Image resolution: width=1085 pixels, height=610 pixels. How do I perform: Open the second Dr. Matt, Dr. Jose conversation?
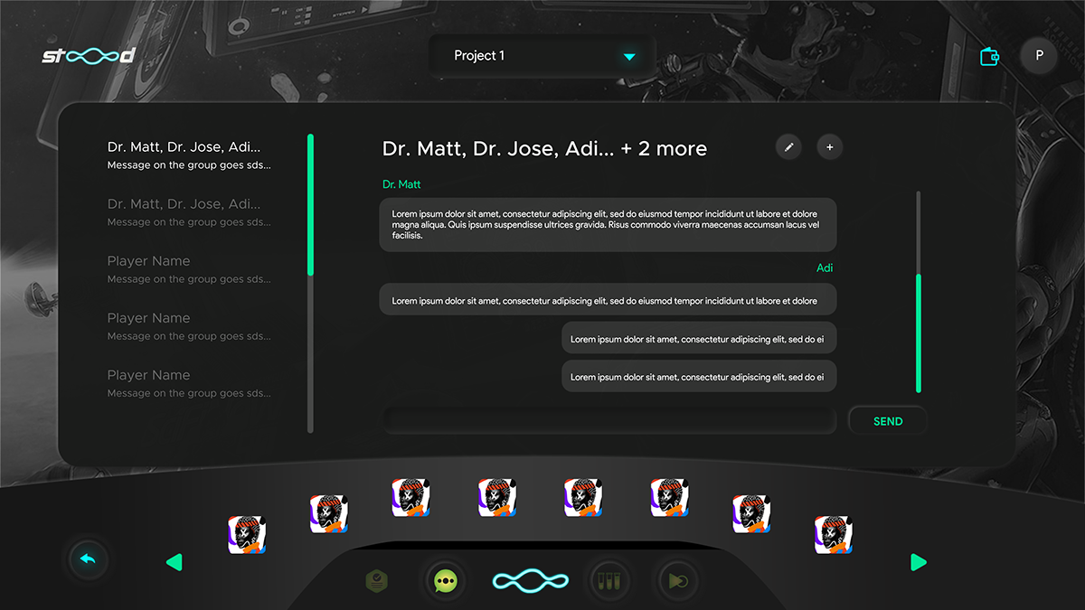(x=188, y=211)
